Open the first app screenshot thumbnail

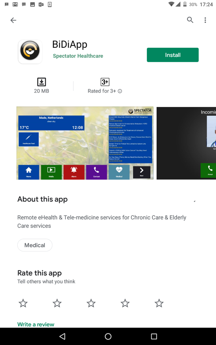click(x=85, y=143)
